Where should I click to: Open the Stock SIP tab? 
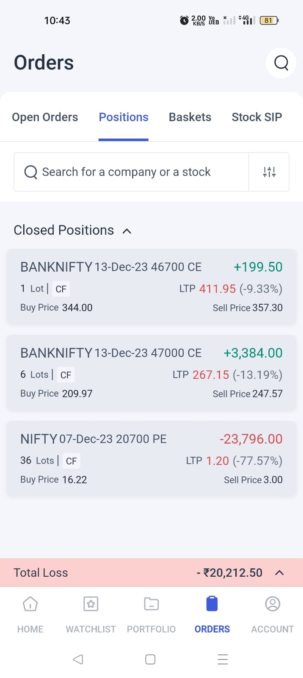point(257,117)
